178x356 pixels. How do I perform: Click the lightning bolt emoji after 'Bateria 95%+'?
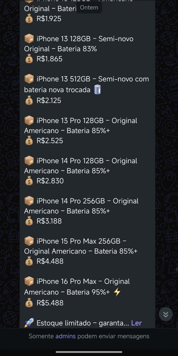tap(117, 292)
